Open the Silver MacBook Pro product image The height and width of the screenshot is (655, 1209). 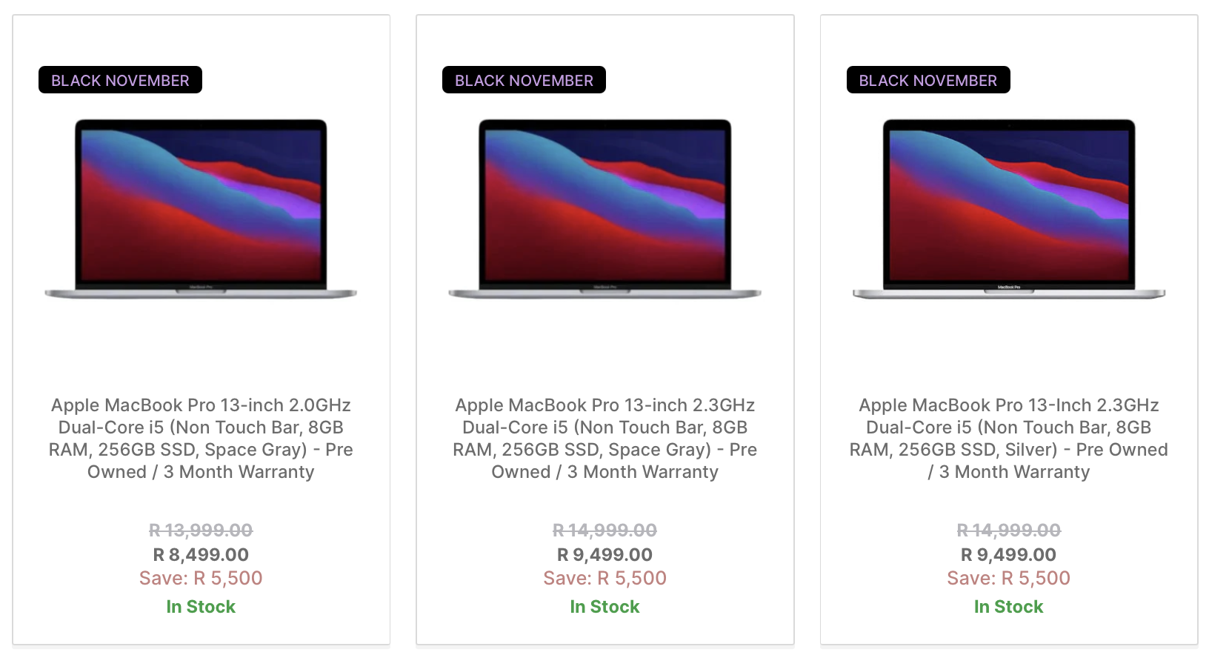pos(1009,209)
